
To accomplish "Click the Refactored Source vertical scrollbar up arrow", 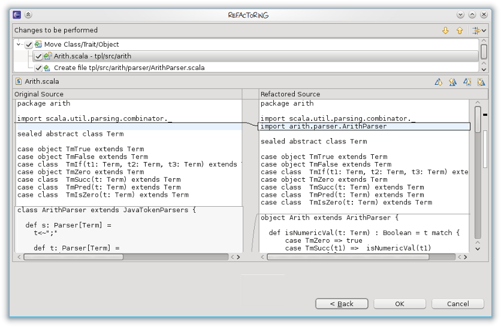I will tap(478, 102).
